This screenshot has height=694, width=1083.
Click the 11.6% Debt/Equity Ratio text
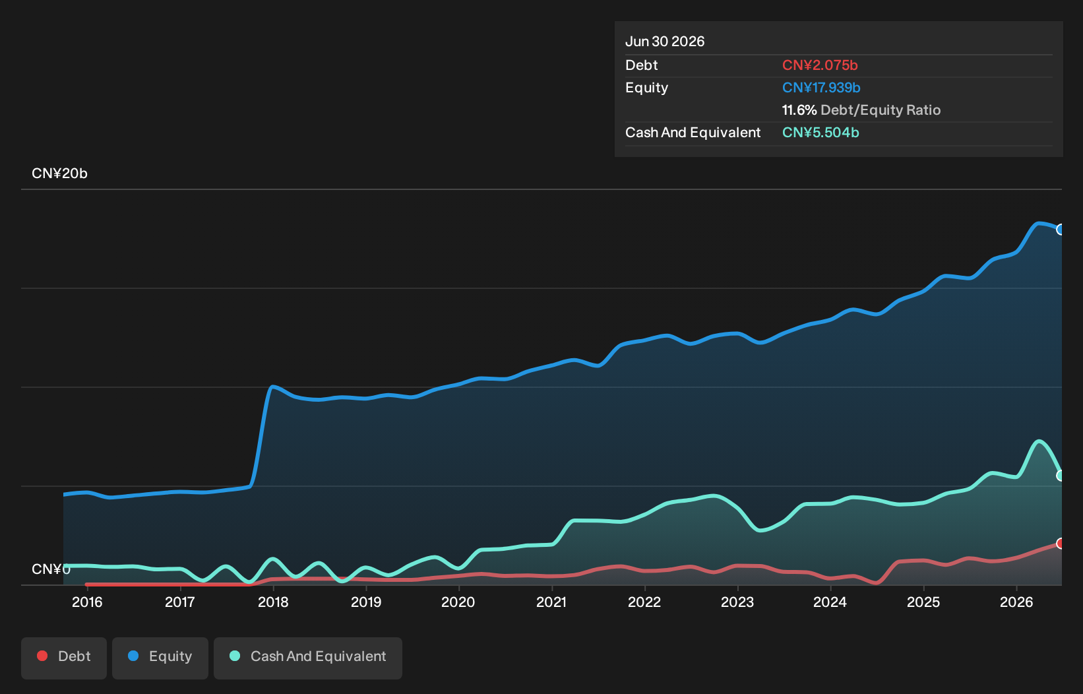coord(861,110)
